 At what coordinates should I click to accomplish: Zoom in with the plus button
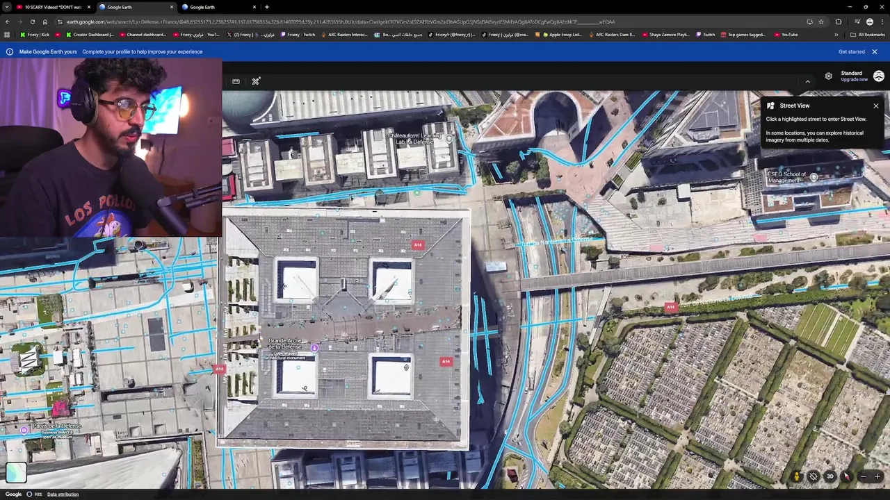[877, 476]
